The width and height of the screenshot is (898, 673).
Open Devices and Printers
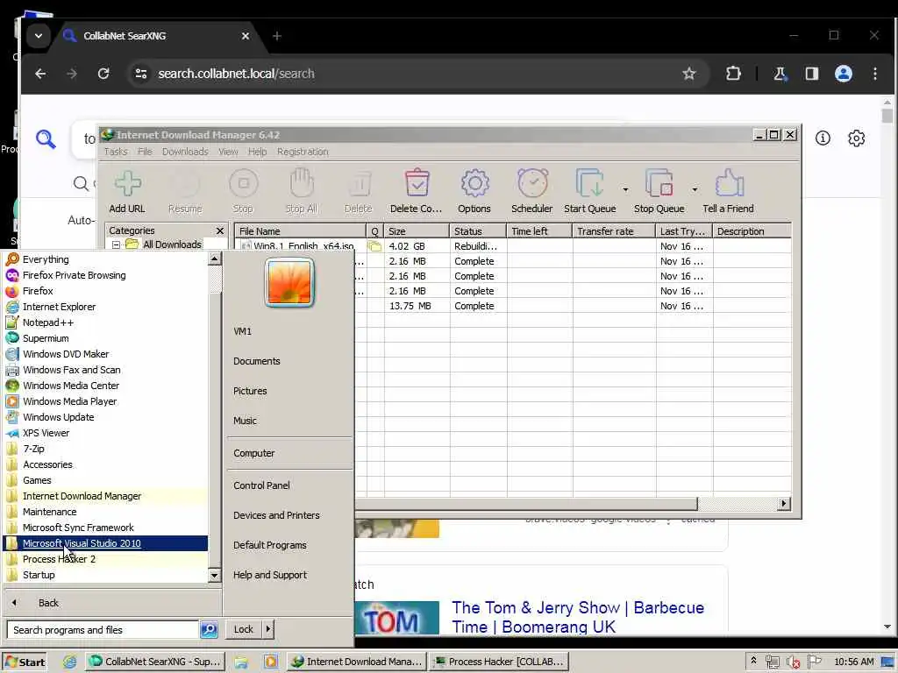(x=276, y=515)
